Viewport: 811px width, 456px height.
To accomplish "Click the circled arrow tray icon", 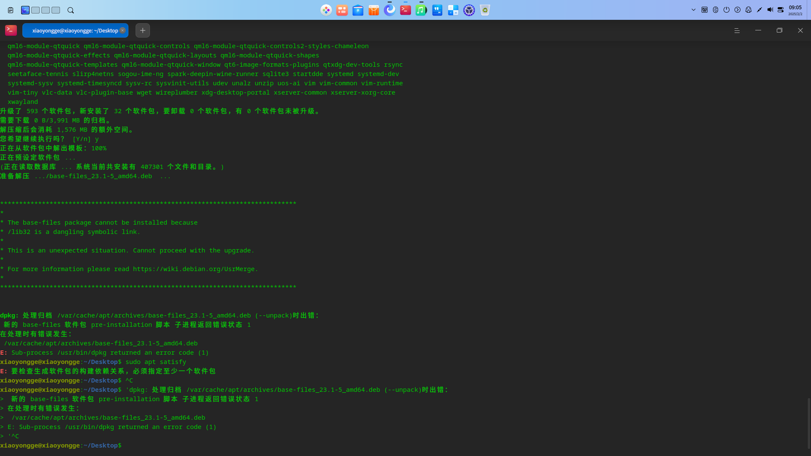I will tap(738, 10).
